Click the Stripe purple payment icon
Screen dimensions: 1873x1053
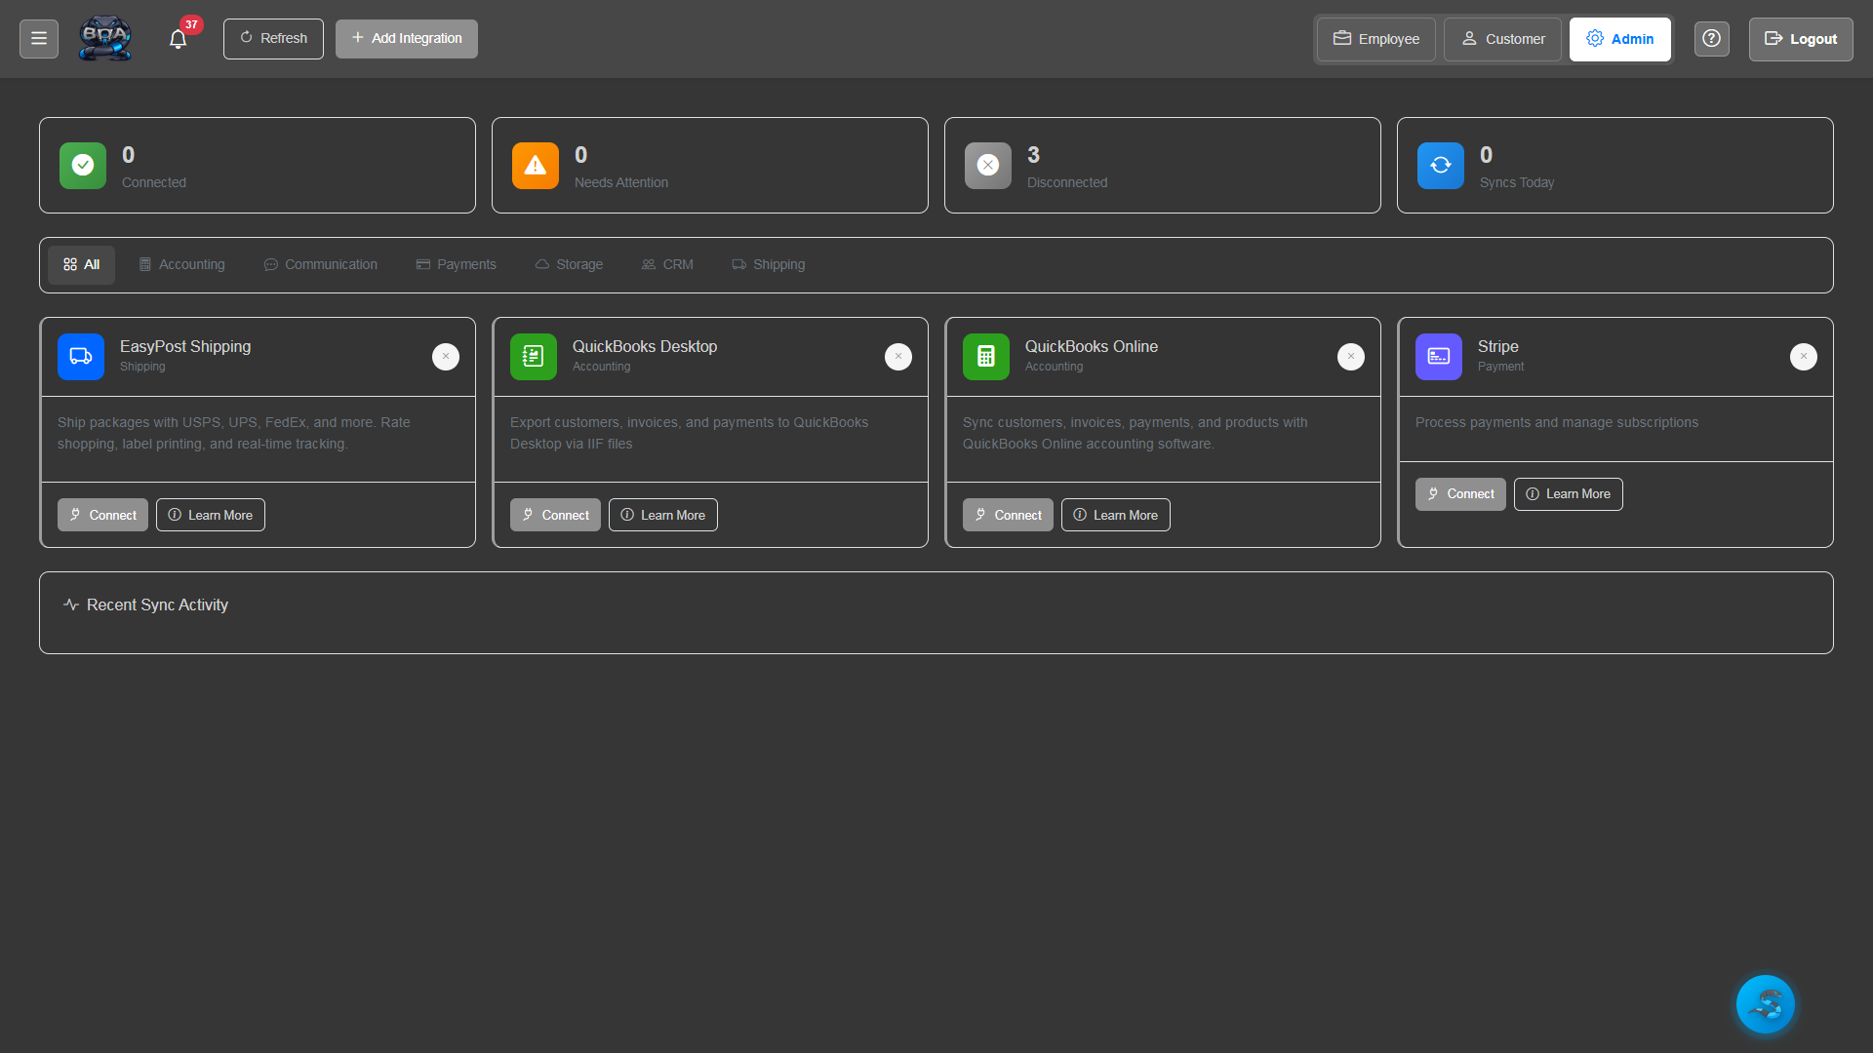tap(1438, 356)
